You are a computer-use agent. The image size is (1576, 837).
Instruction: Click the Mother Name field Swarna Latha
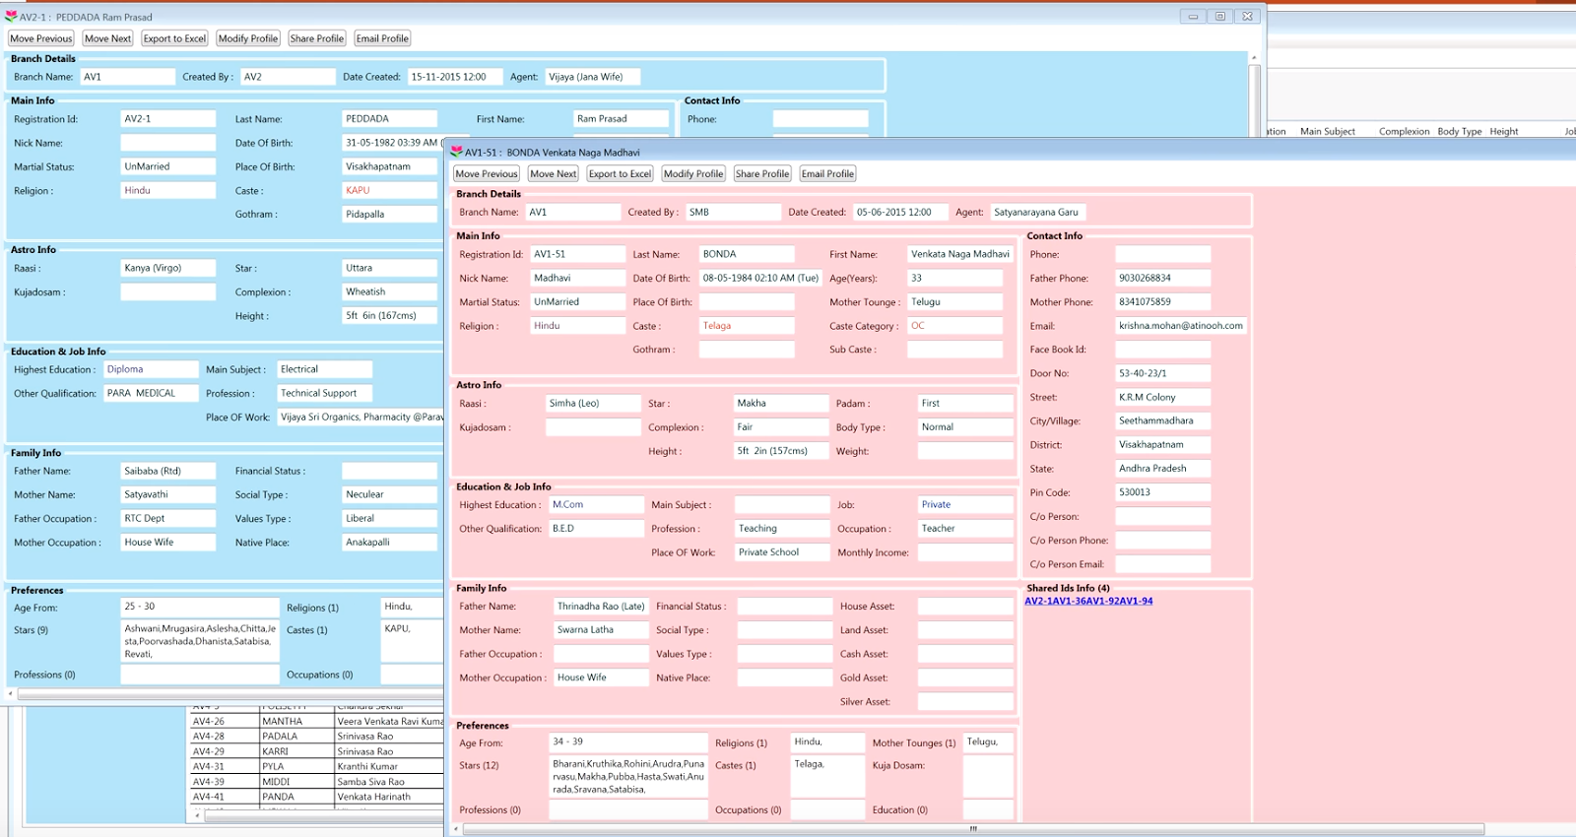tap(601, 630)
